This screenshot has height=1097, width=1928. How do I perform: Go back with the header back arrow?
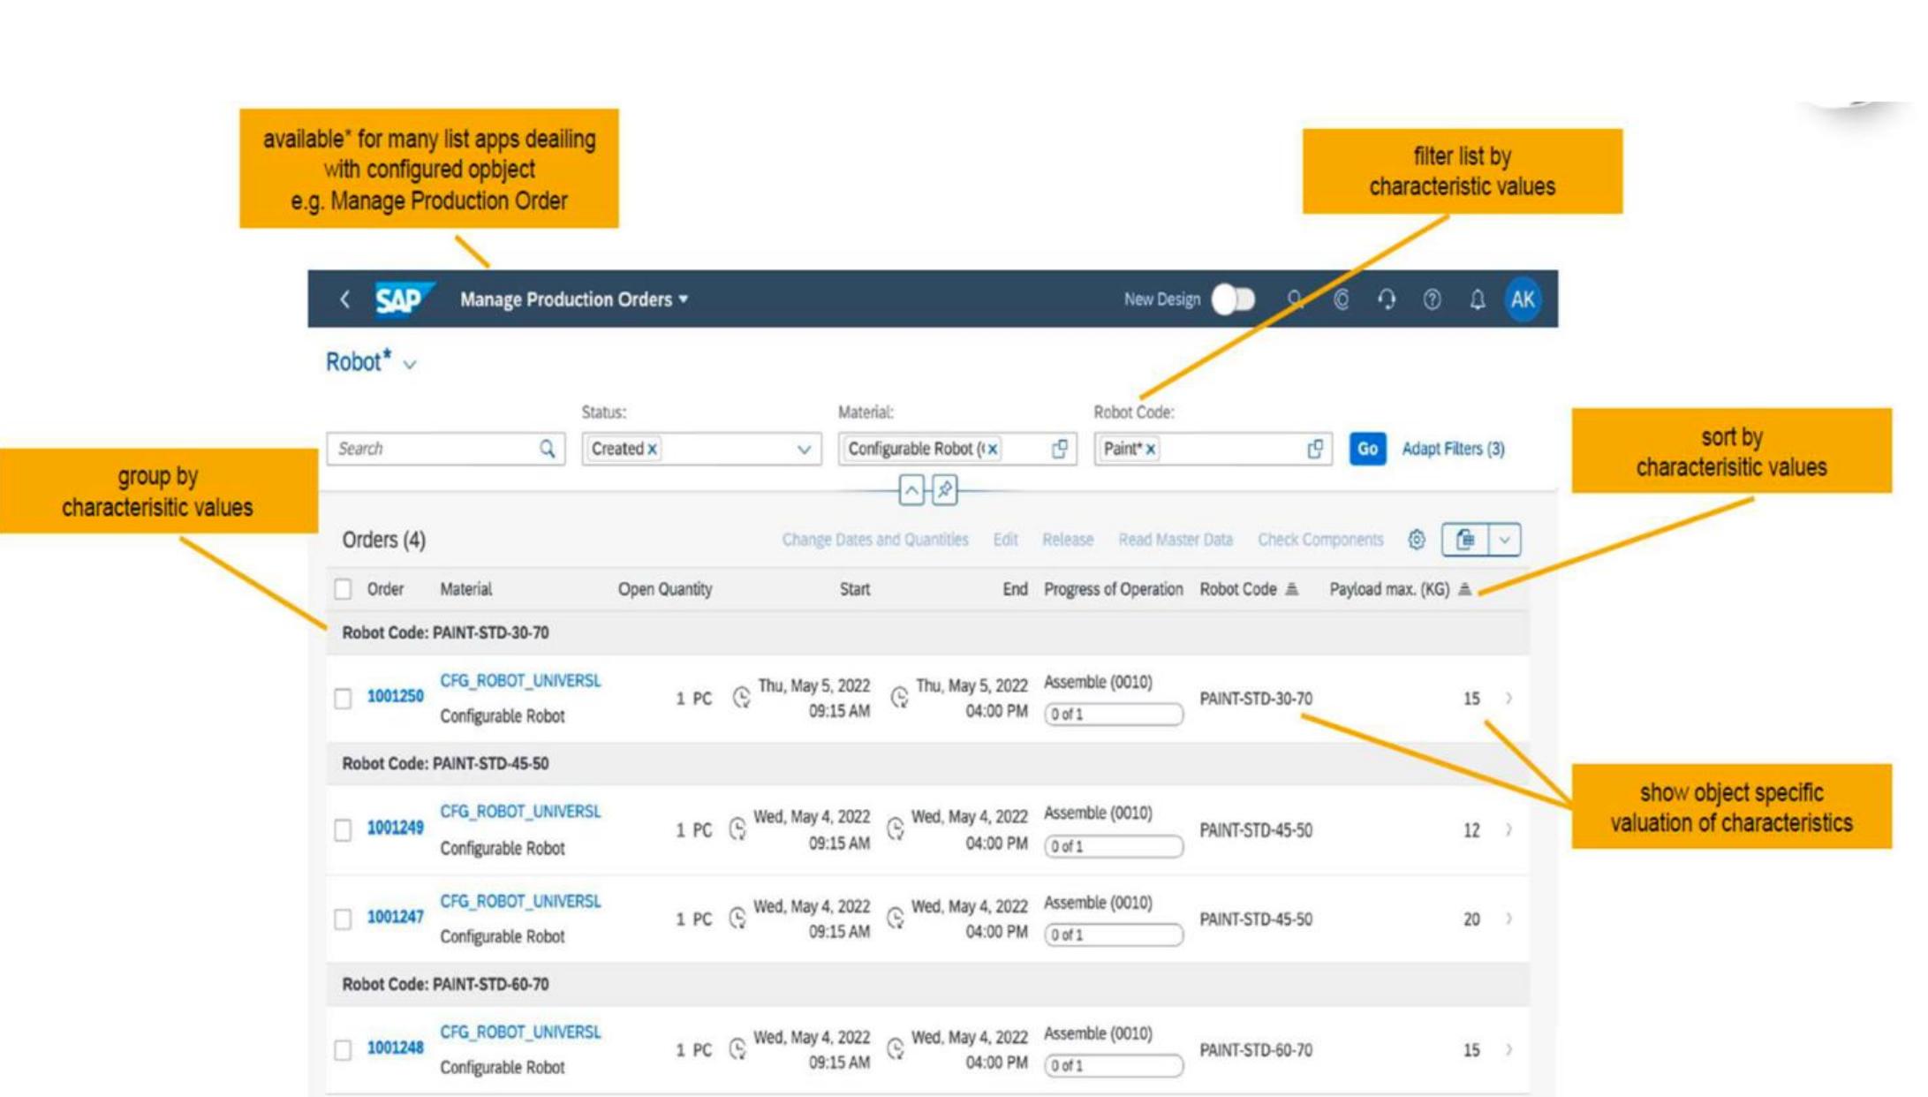345,299
